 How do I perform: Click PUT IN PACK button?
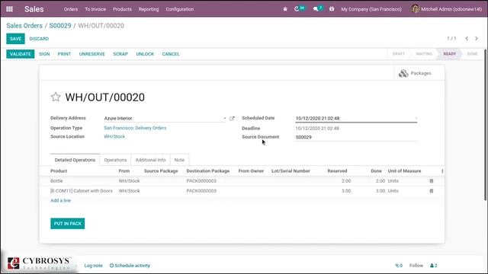pos(68,224)
